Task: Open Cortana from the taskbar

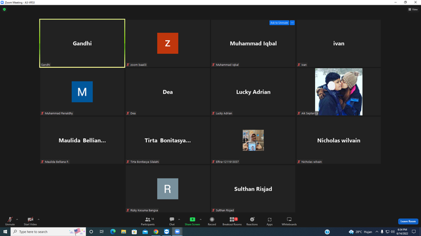Action: [91, 231]
